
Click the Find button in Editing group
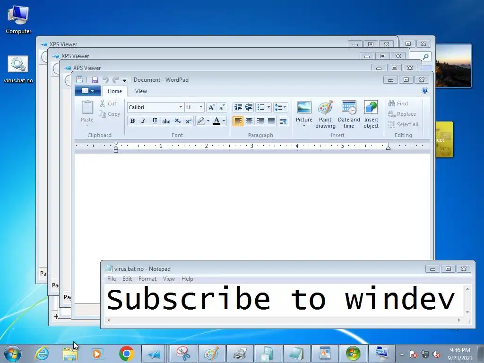point(398,104)
